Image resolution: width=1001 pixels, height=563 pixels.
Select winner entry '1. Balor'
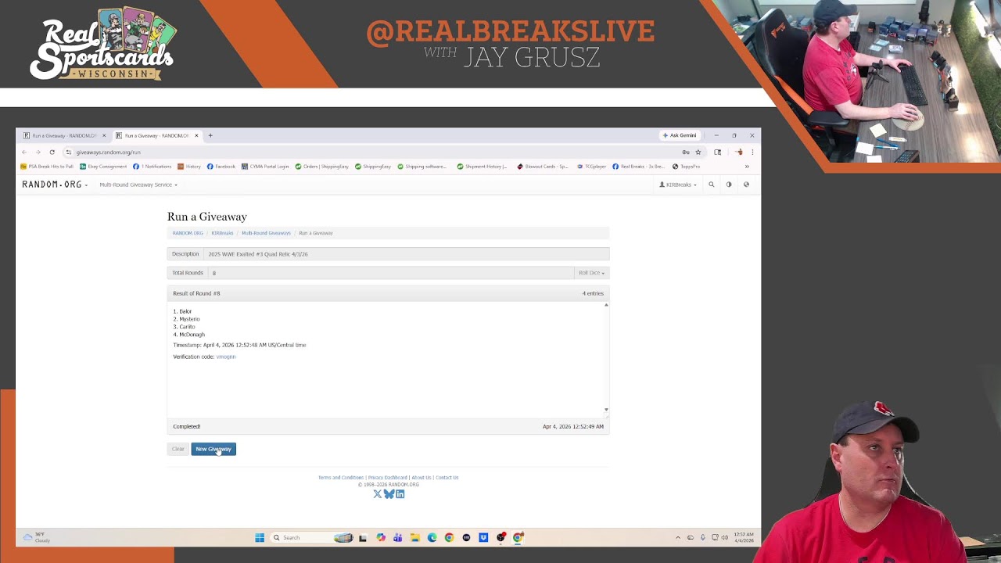coord(182,311)
